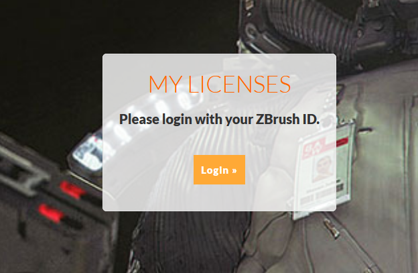Click the lower red latch on the dark case
The height and width of the screenshot is (273, 418).
pos(51,213)
